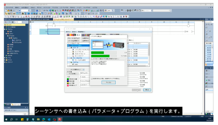Open the 編集 menu in the menu bar
Viewport: 218px width, 125px height.
(x=17, y=7)
